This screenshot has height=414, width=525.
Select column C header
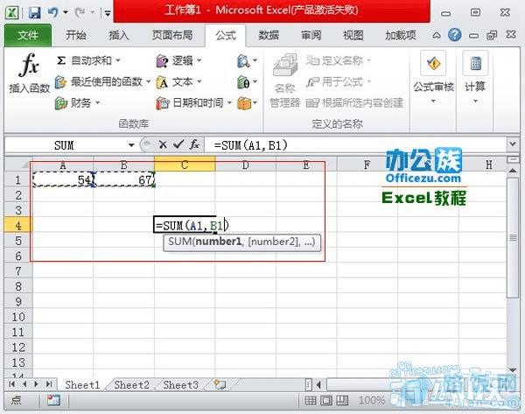pos(185,165)
